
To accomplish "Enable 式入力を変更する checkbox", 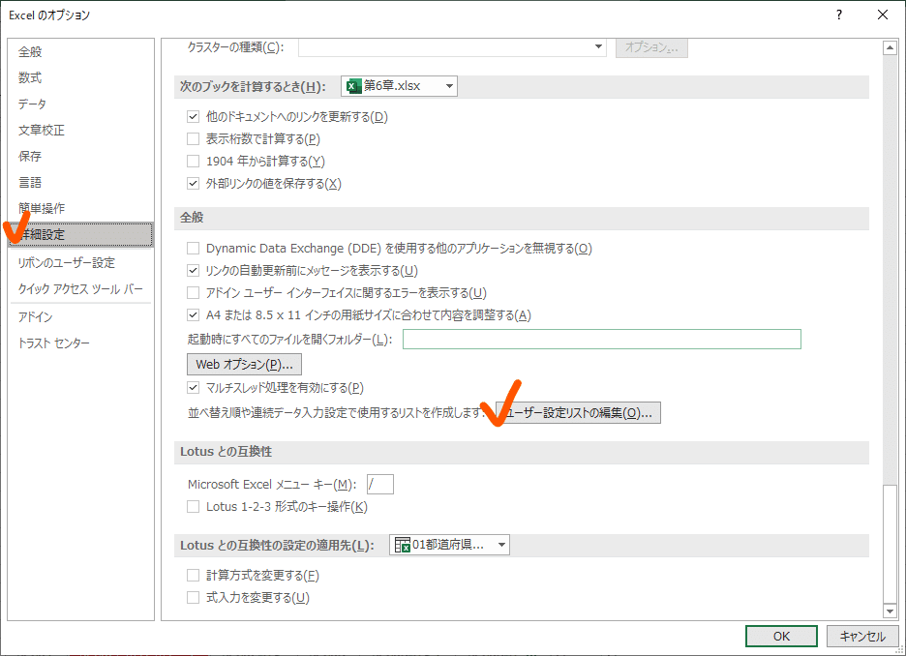I will click(x=193, y=598).
